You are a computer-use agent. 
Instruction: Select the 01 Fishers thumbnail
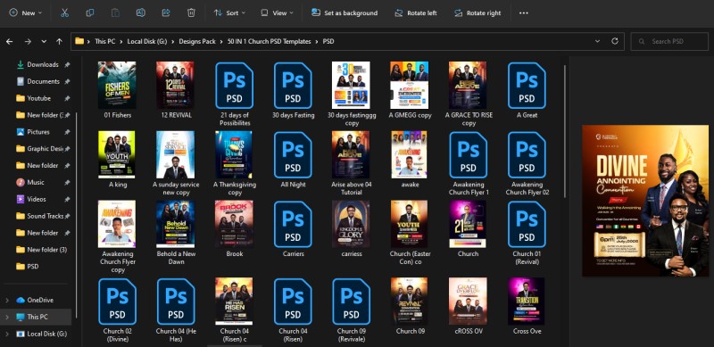point(117,85)
